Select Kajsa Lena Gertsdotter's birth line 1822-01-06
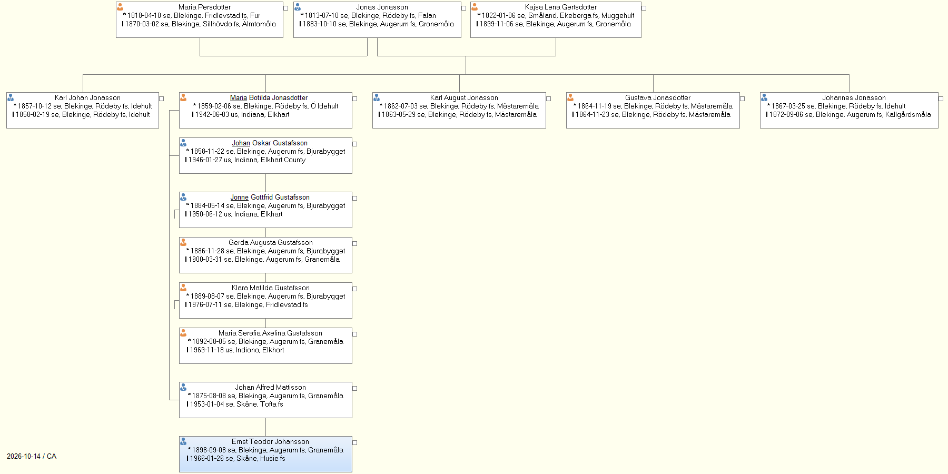948x474 pixels. pyautogui.click(x=556, y=15)
